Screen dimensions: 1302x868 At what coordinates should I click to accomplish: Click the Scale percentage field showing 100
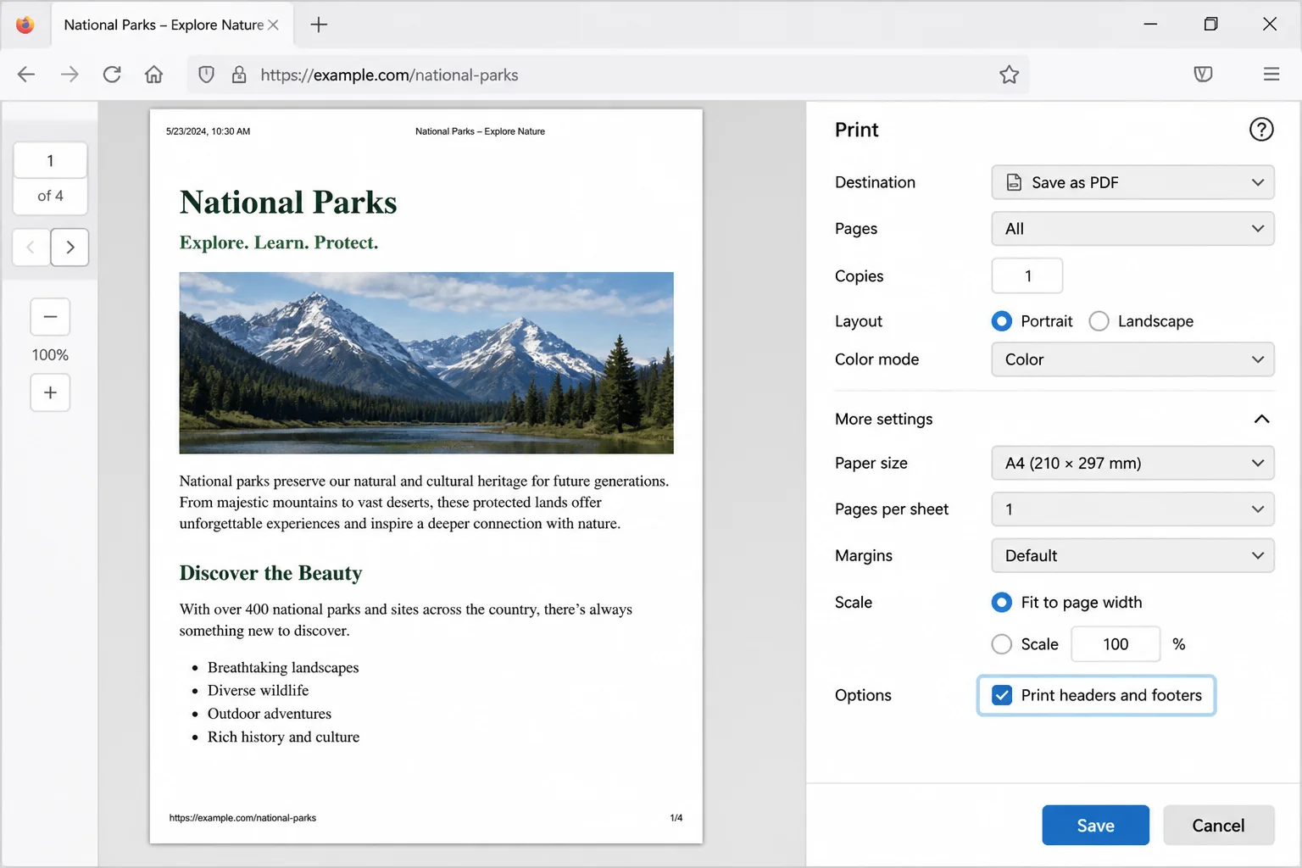1116,644
